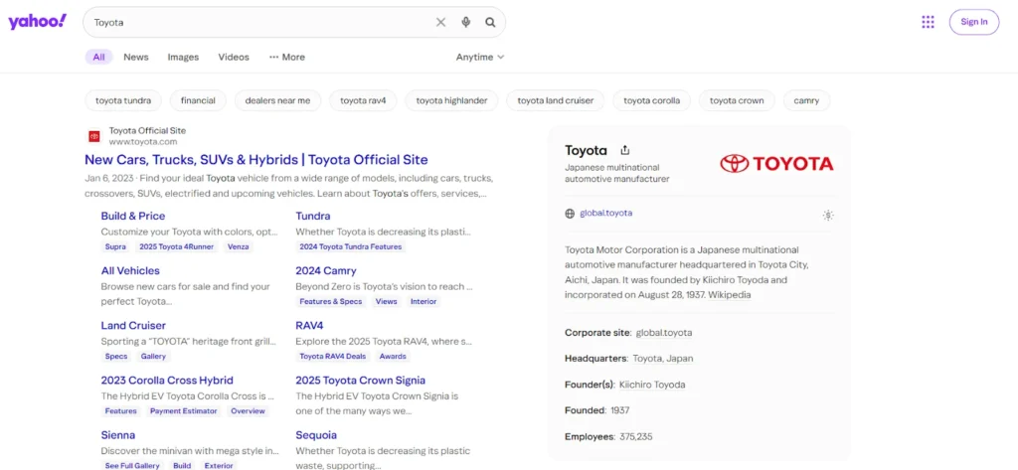
Task: Open the Anytime time filter dropdown
Action: [480, 58]
